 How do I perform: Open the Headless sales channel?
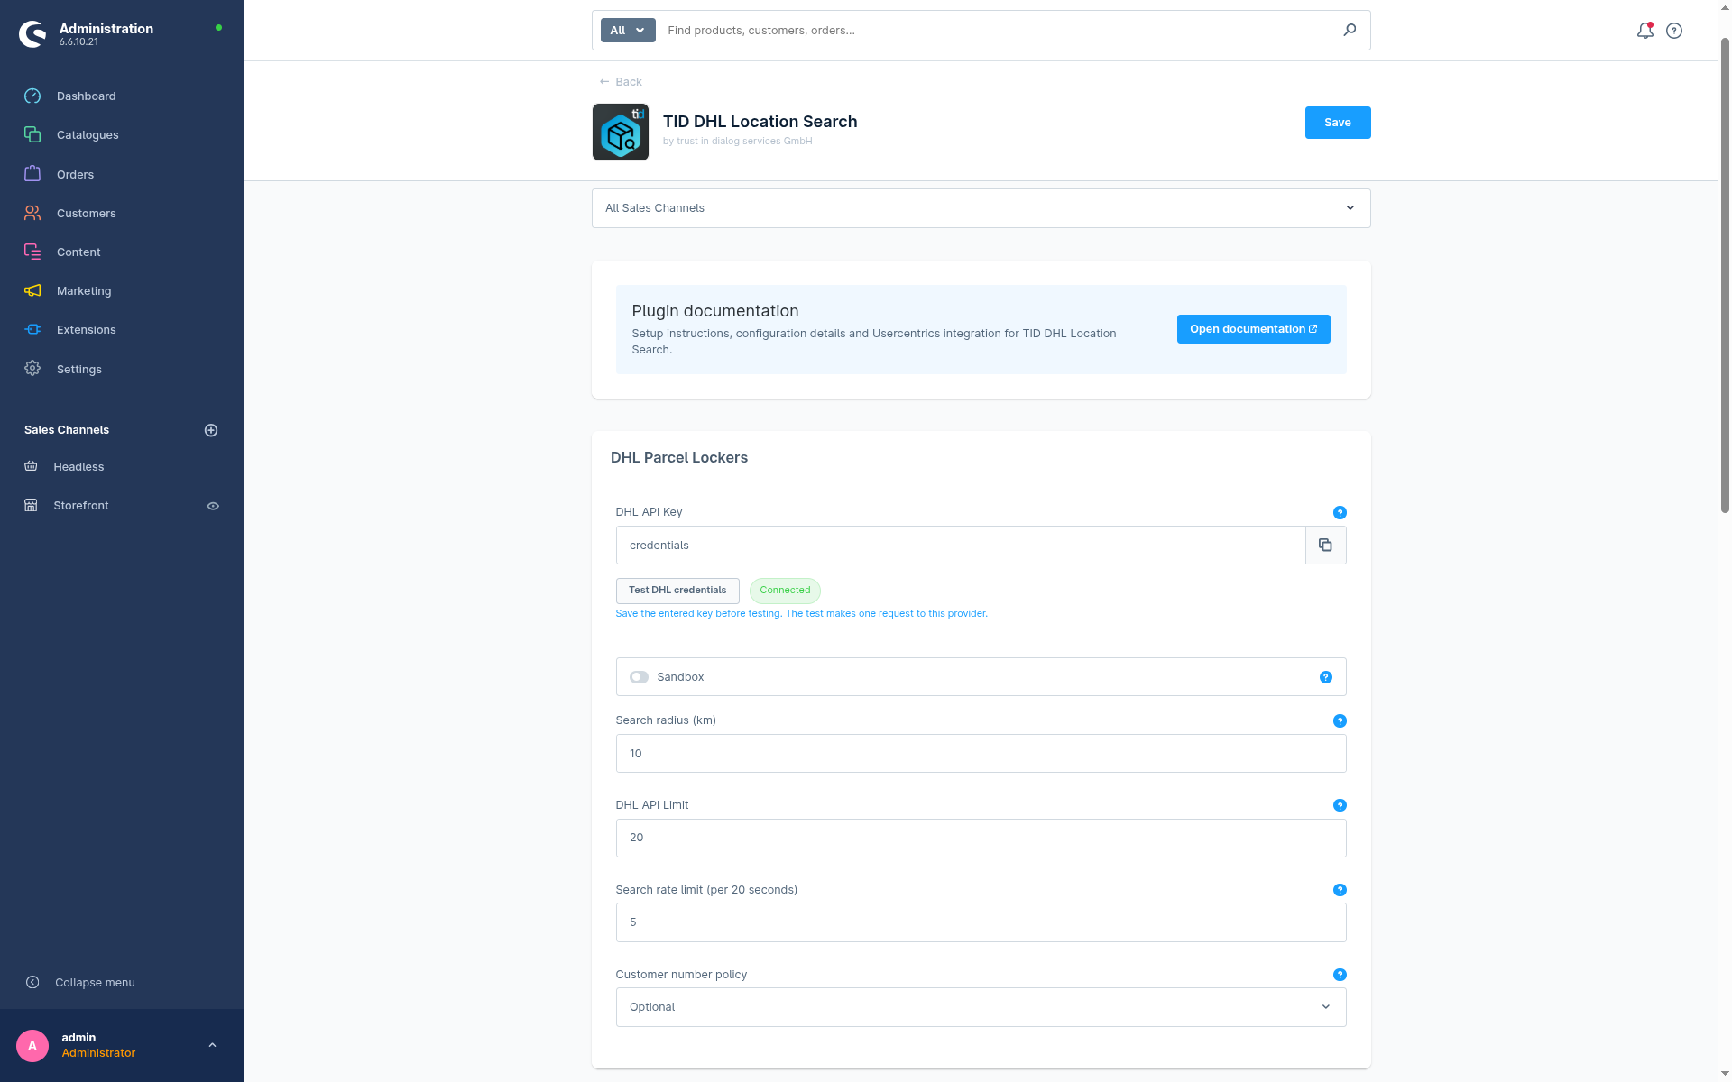(78, 466)
